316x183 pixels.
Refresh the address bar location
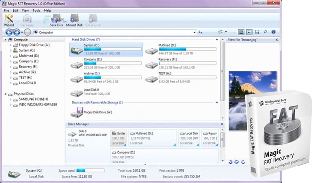200,33
